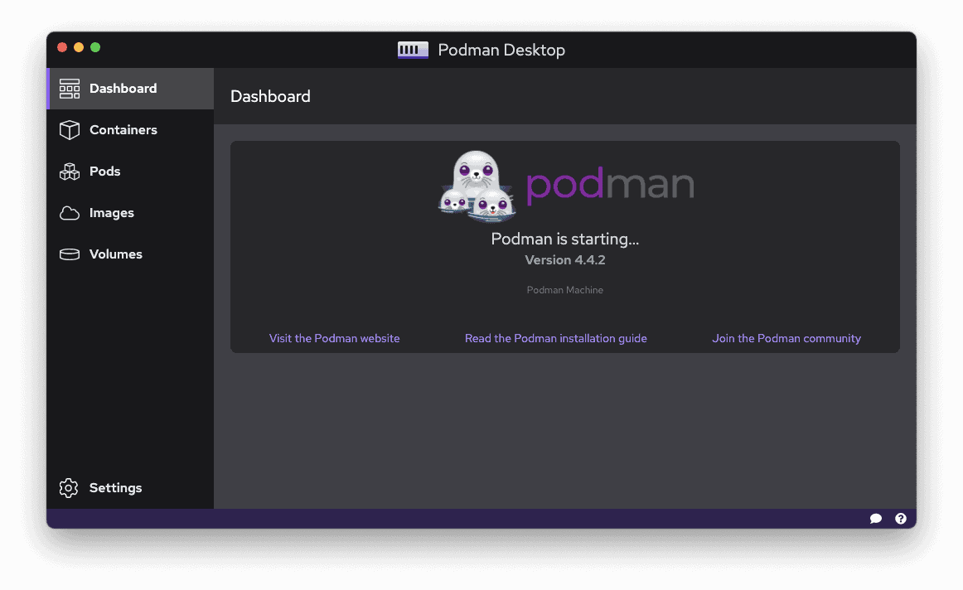Go to the Containers page label
Image resolution: width=963 pixels, height=590 pixels.
123,129
